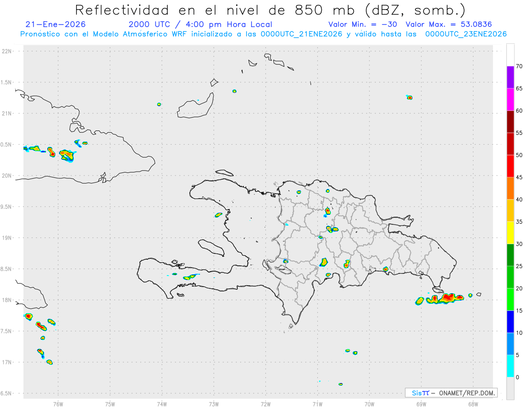
Task: Click the '0' colorbar scale value
Action: coord(518,377)
